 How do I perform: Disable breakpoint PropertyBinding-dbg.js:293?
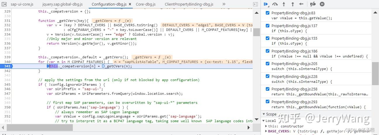(267, 102)
